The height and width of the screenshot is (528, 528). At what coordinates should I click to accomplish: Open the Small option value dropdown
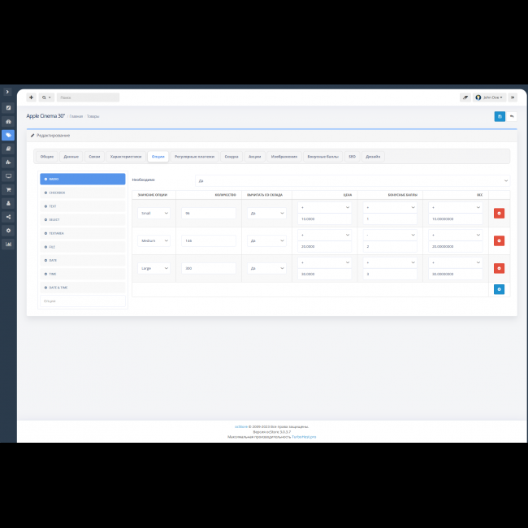(x=154, y=213)
